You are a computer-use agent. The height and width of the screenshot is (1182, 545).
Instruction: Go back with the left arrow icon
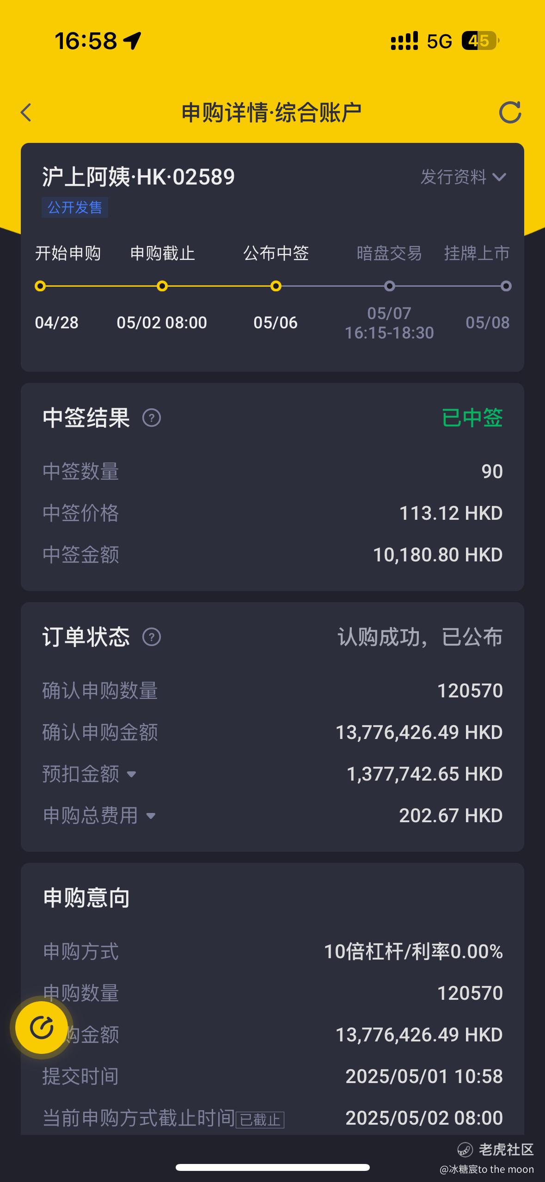pyautogui.click(x=26, y=112)
